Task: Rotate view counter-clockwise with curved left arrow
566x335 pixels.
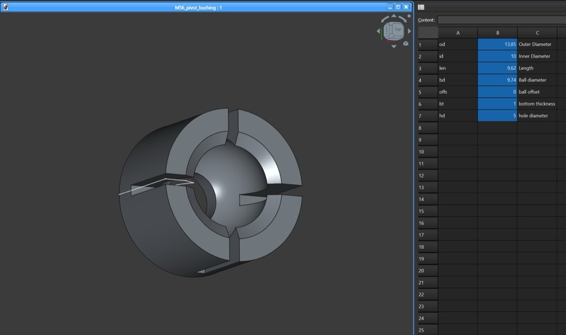Action: [385, 19]
